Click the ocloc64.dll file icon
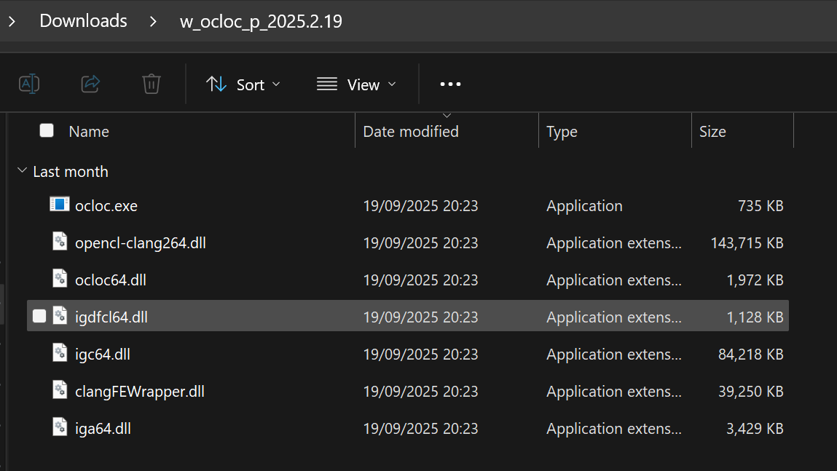 (60, 278)
